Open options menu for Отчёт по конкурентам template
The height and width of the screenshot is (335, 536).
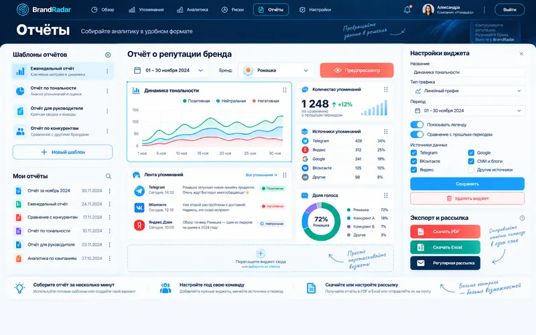click(107, 131)
